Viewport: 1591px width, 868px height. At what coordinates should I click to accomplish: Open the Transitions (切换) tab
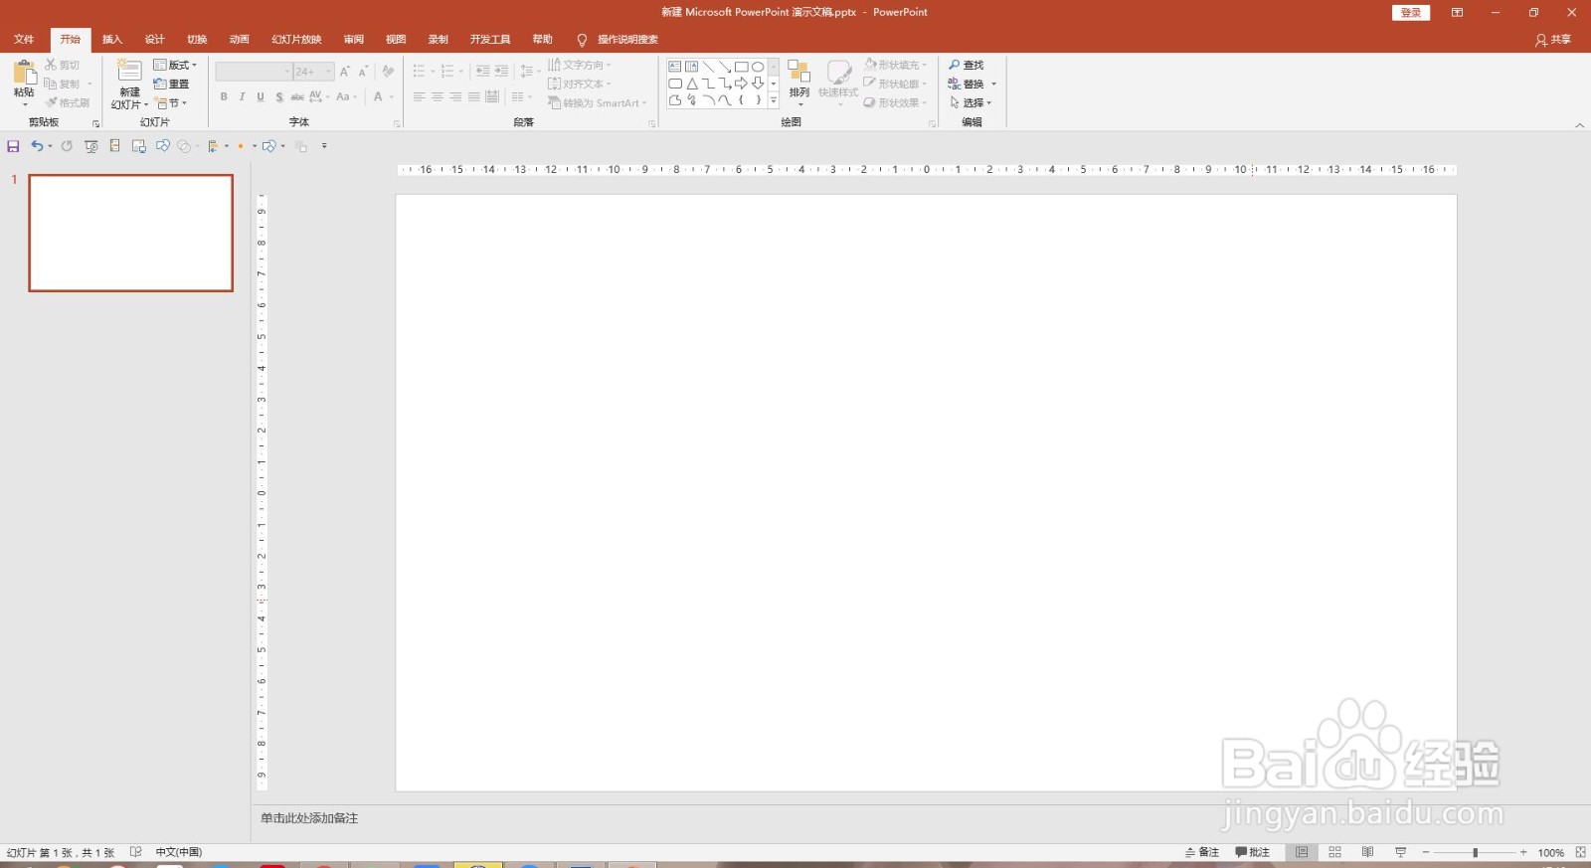coord(197,40)
